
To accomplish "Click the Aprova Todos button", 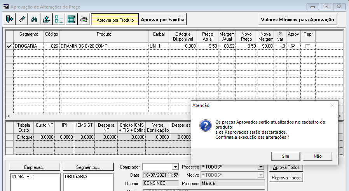I will (x=286, y=167).
